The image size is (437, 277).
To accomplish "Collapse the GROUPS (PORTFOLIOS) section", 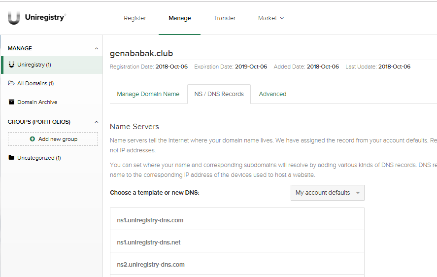I will [x=97, y=122].
